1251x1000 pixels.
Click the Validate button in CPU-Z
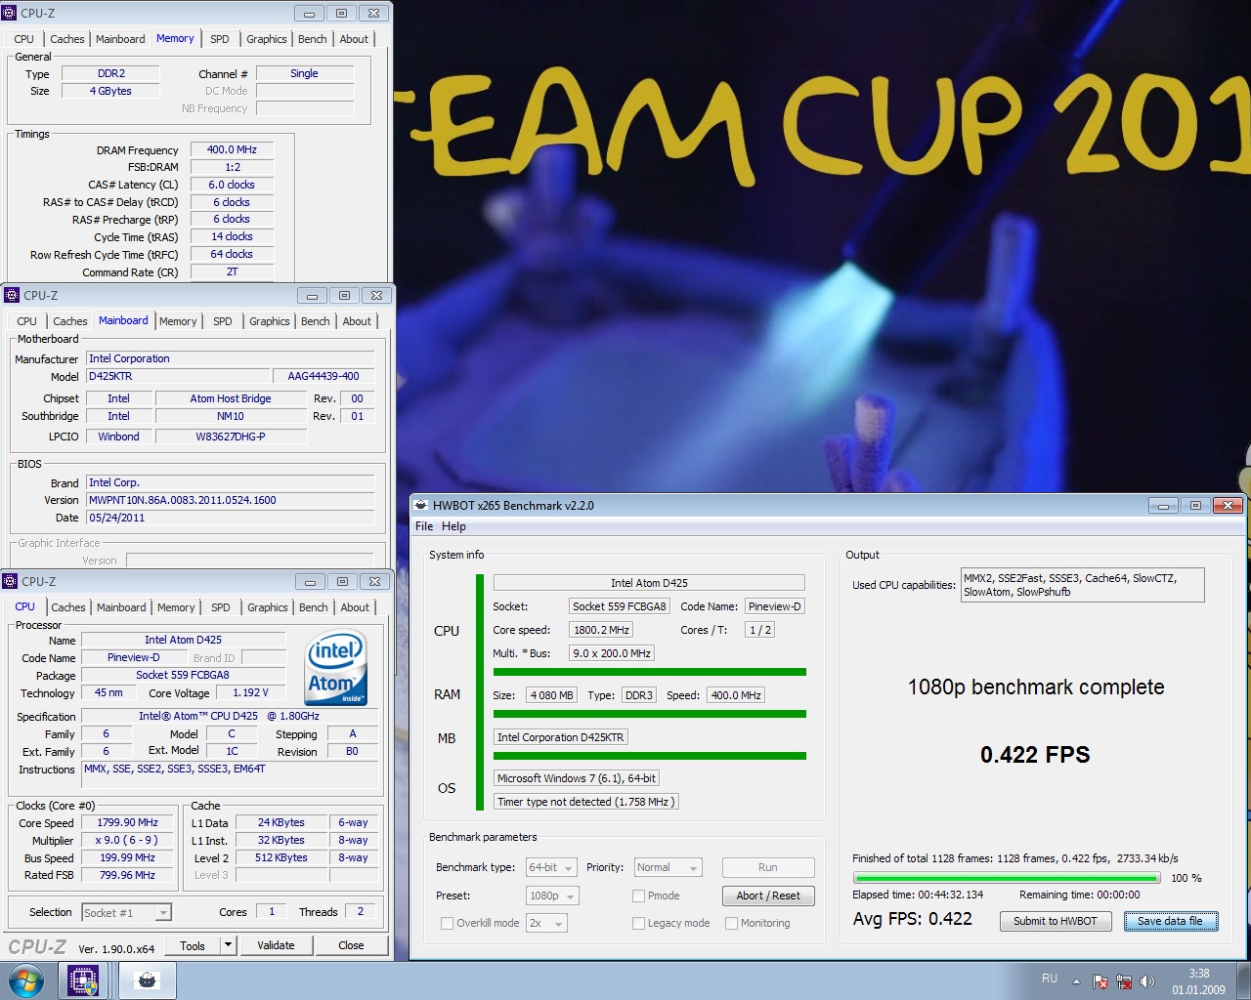[276, 945]
